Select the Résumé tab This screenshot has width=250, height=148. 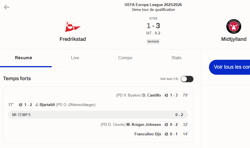24,58
